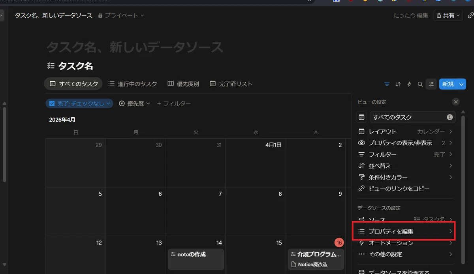The width and height of the screenshot is (474, 274).
Task: Open the noteの作成 calendar card
Action: pos(196,259)
